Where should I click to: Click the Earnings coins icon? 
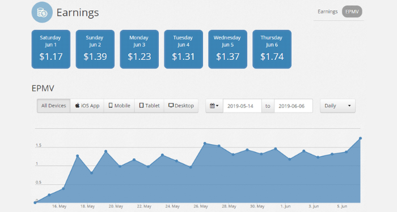pyautogui.click(x=42, y=12)
